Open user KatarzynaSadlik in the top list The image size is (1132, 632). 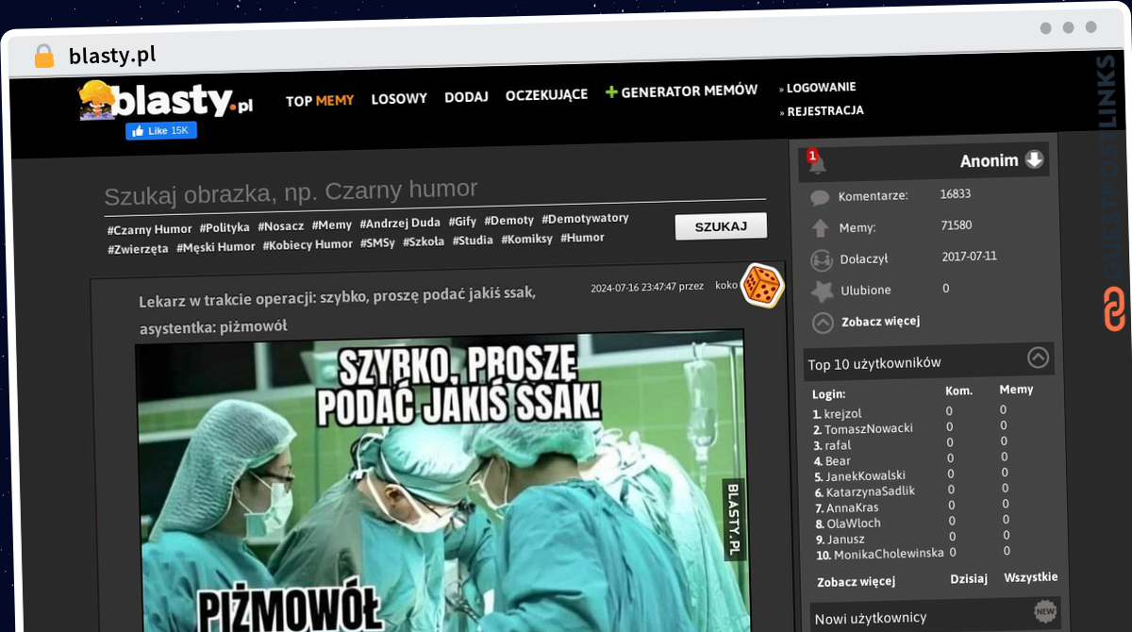pyautogui.click(x=870, y=491)
